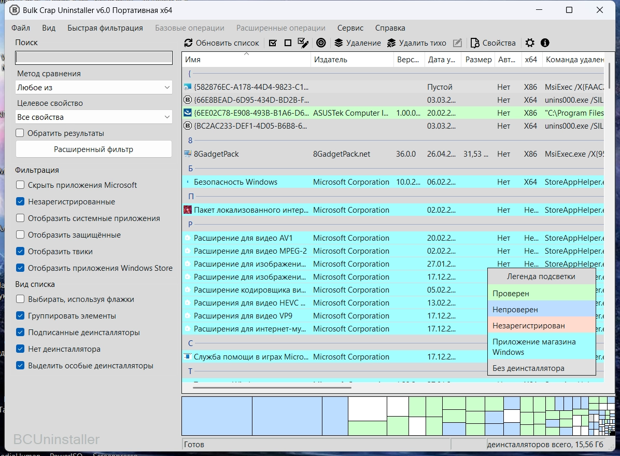Open the Быстрая фильтрация menu
620x456 pixels.
[x=105, y=28]
